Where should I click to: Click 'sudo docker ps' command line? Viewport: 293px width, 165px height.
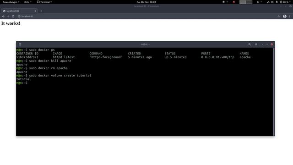tap(36, 50)
